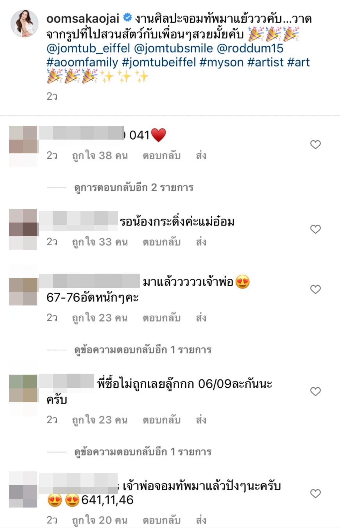Open @jomtub_eiffel mention
The height and width of the screenshot is (528, 340).
pos(88,49)
